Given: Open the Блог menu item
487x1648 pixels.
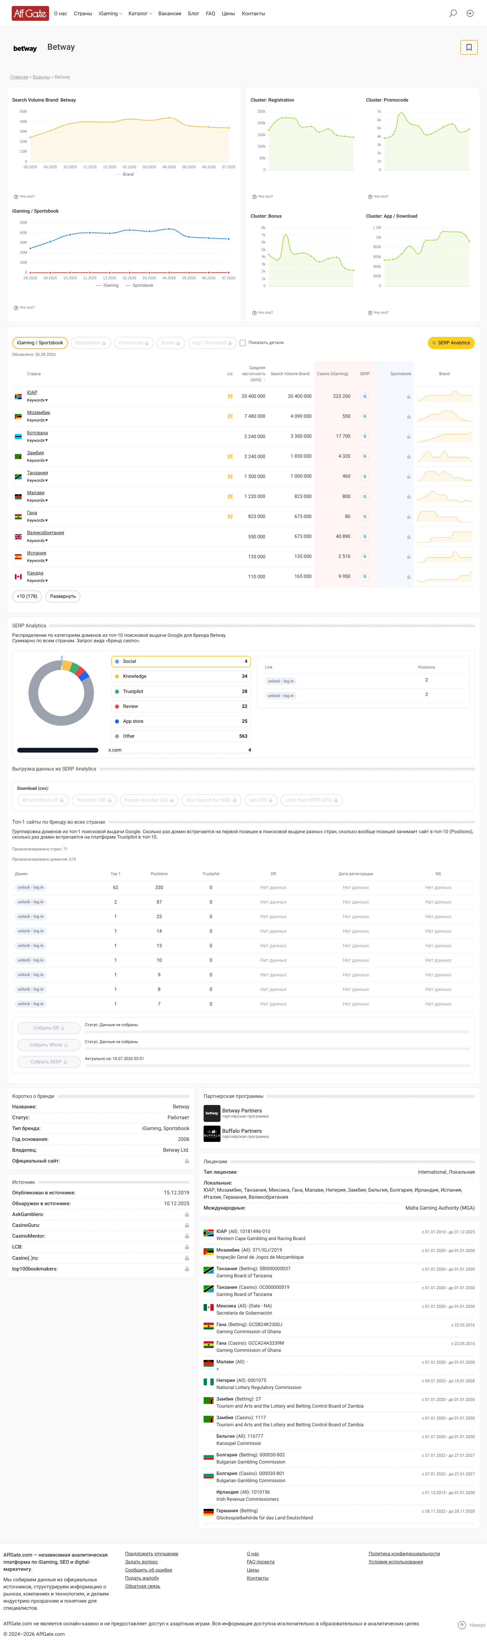Looking at the screenshot, I should (194, 14).
